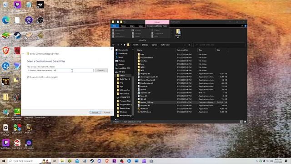Select the WTF folder in file list
This screenshot has height=164, width=291.
(142, 71)
